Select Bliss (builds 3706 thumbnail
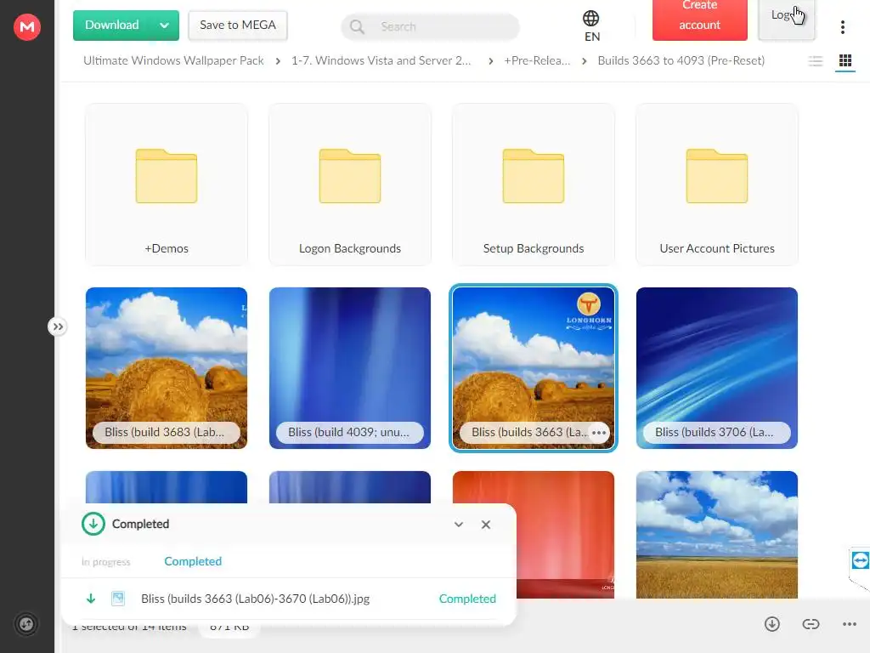This screenshot has width=870, height=653. tap(717, 367)
